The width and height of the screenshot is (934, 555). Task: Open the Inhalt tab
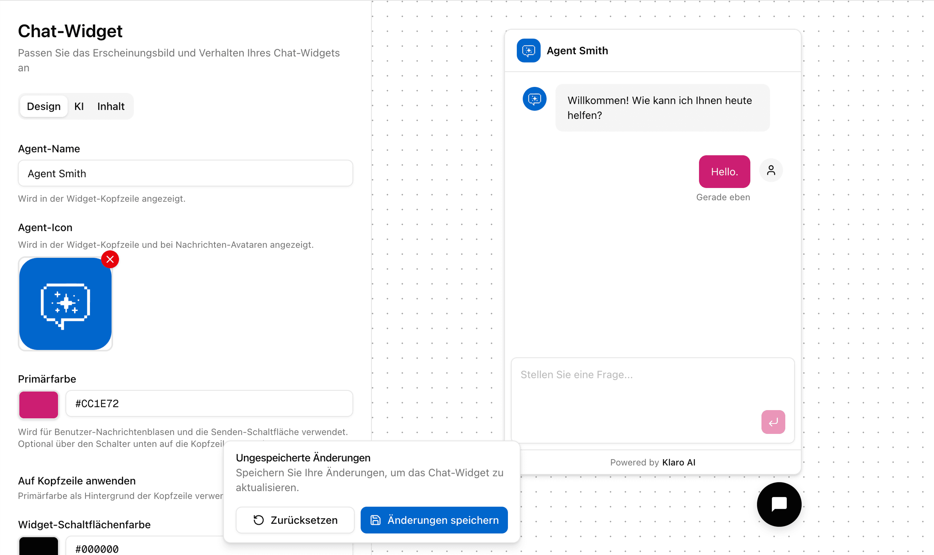[111, 107]
